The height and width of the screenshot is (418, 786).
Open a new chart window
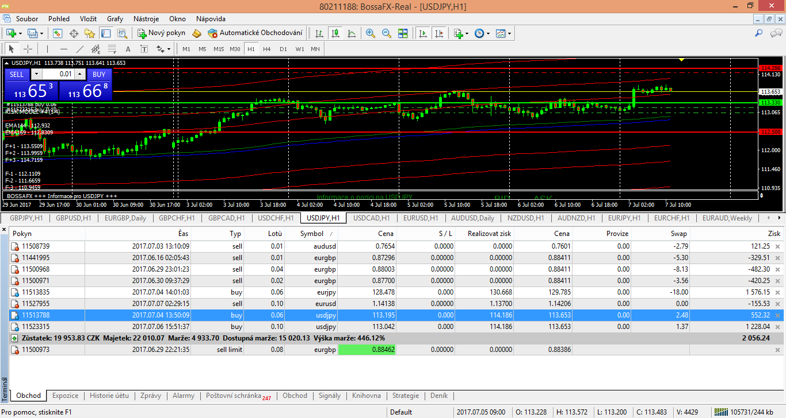click(x=11, y=33)
